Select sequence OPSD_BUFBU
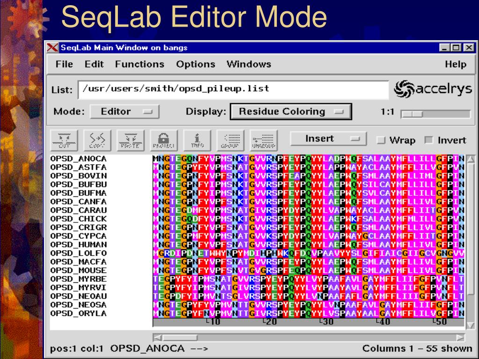 (x=79, y=184)
